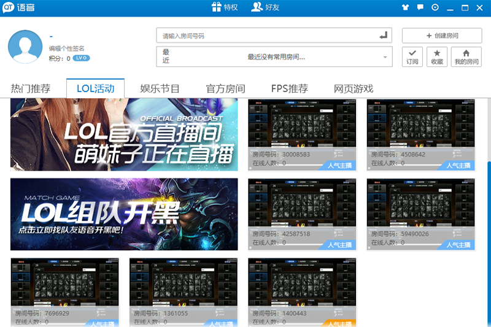Screen dimensions: 491x327
Task: Edit the 编辑个性签名 signature text
Action: coord(66,48)
